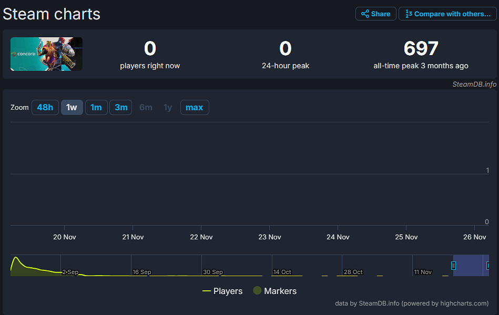Screen dimensions: 499x315
Task: Click the player peak in navigator
Action: [16, 258]
